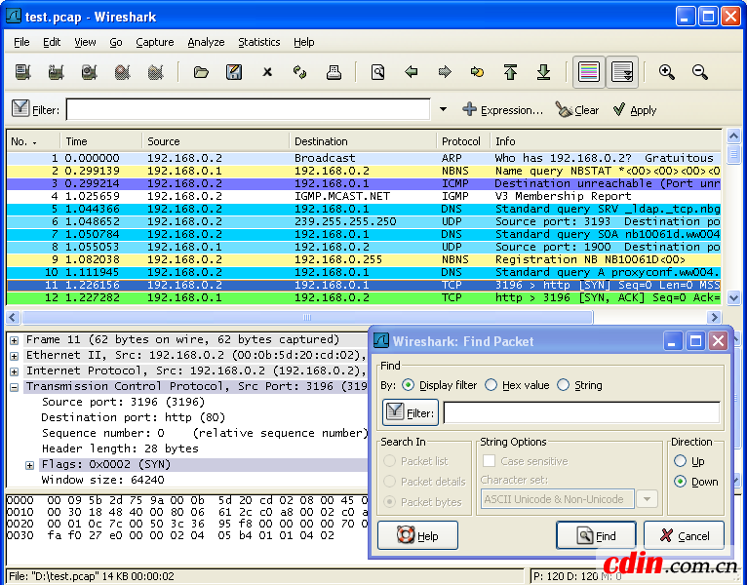Select packet 12 SYN, ACK row
747x585 pixels.
point(364,297)
